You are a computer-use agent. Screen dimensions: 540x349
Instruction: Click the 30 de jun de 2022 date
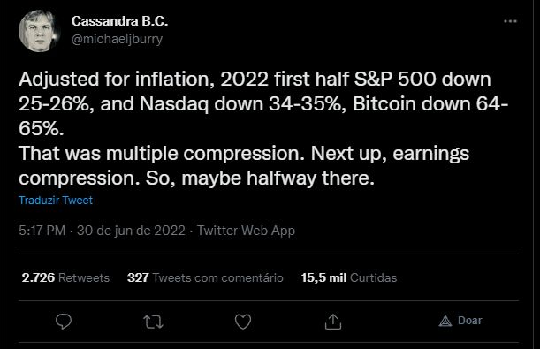(x=131, y=231)
